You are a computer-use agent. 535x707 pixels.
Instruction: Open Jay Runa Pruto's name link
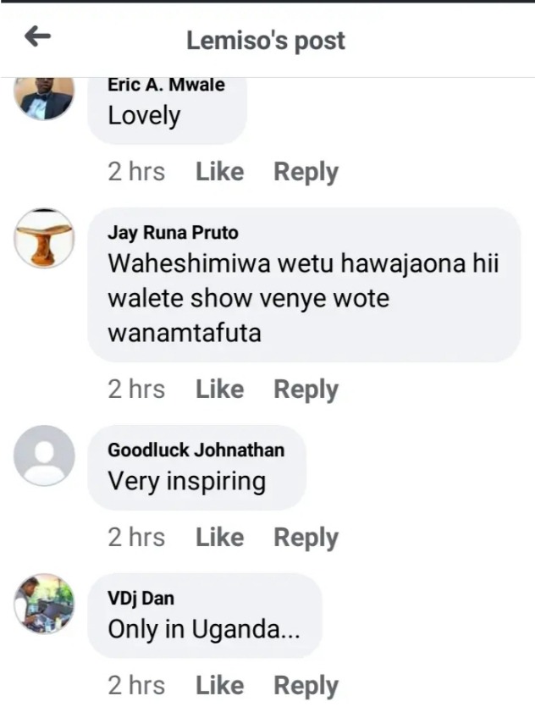click(x=173, y=233)
